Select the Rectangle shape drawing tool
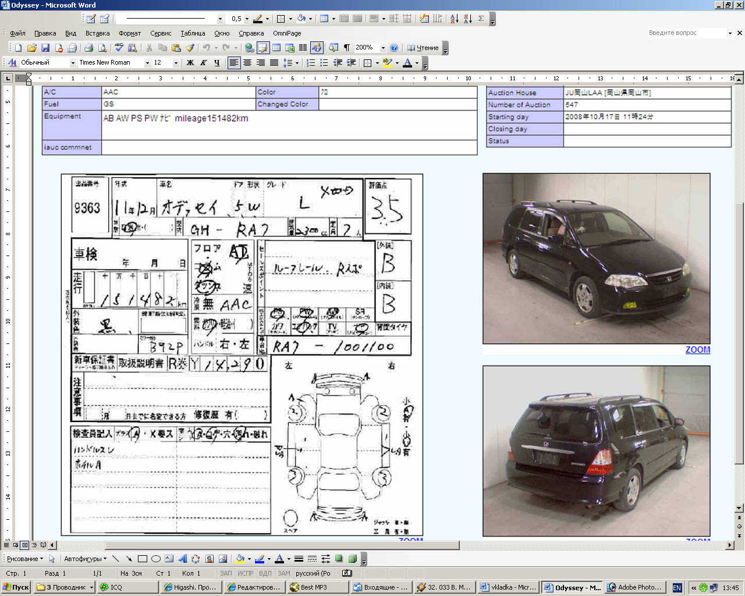This screenshot has width=745, height=596. (x=142, y=559)
